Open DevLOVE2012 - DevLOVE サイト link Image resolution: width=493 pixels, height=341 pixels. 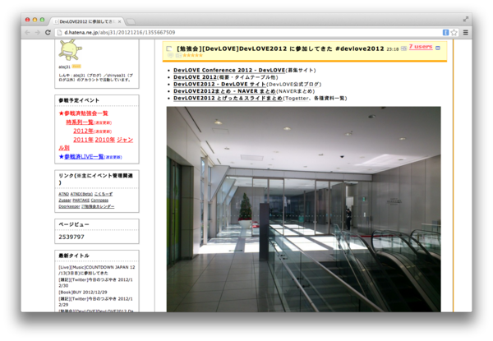coord(219,85)
